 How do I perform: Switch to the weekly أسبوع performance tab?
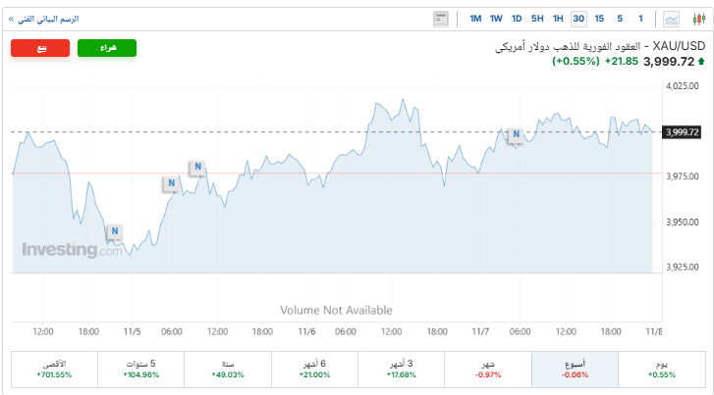click(x=575, y=370)
